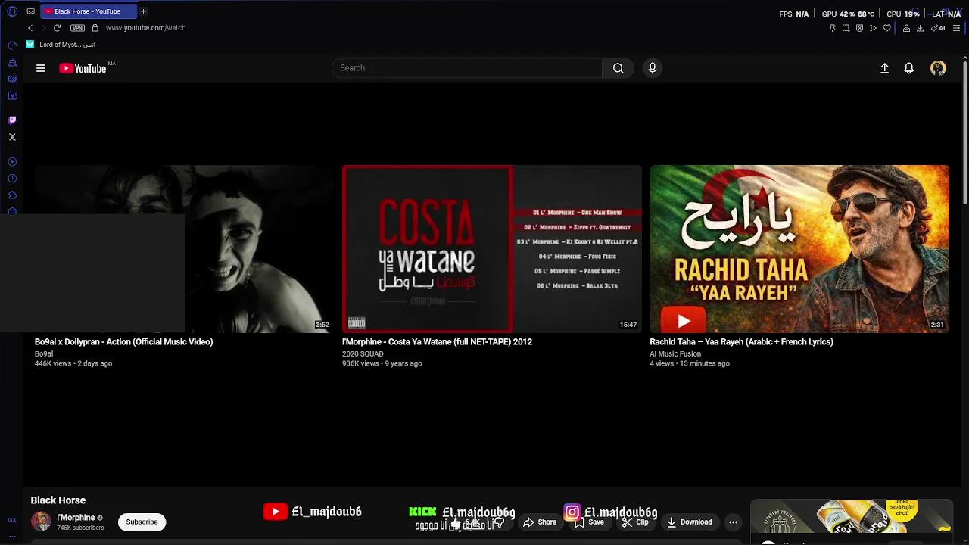Open more actions three-dot menu
Viewport: 969px width, 545px height.
coord(733,522)
